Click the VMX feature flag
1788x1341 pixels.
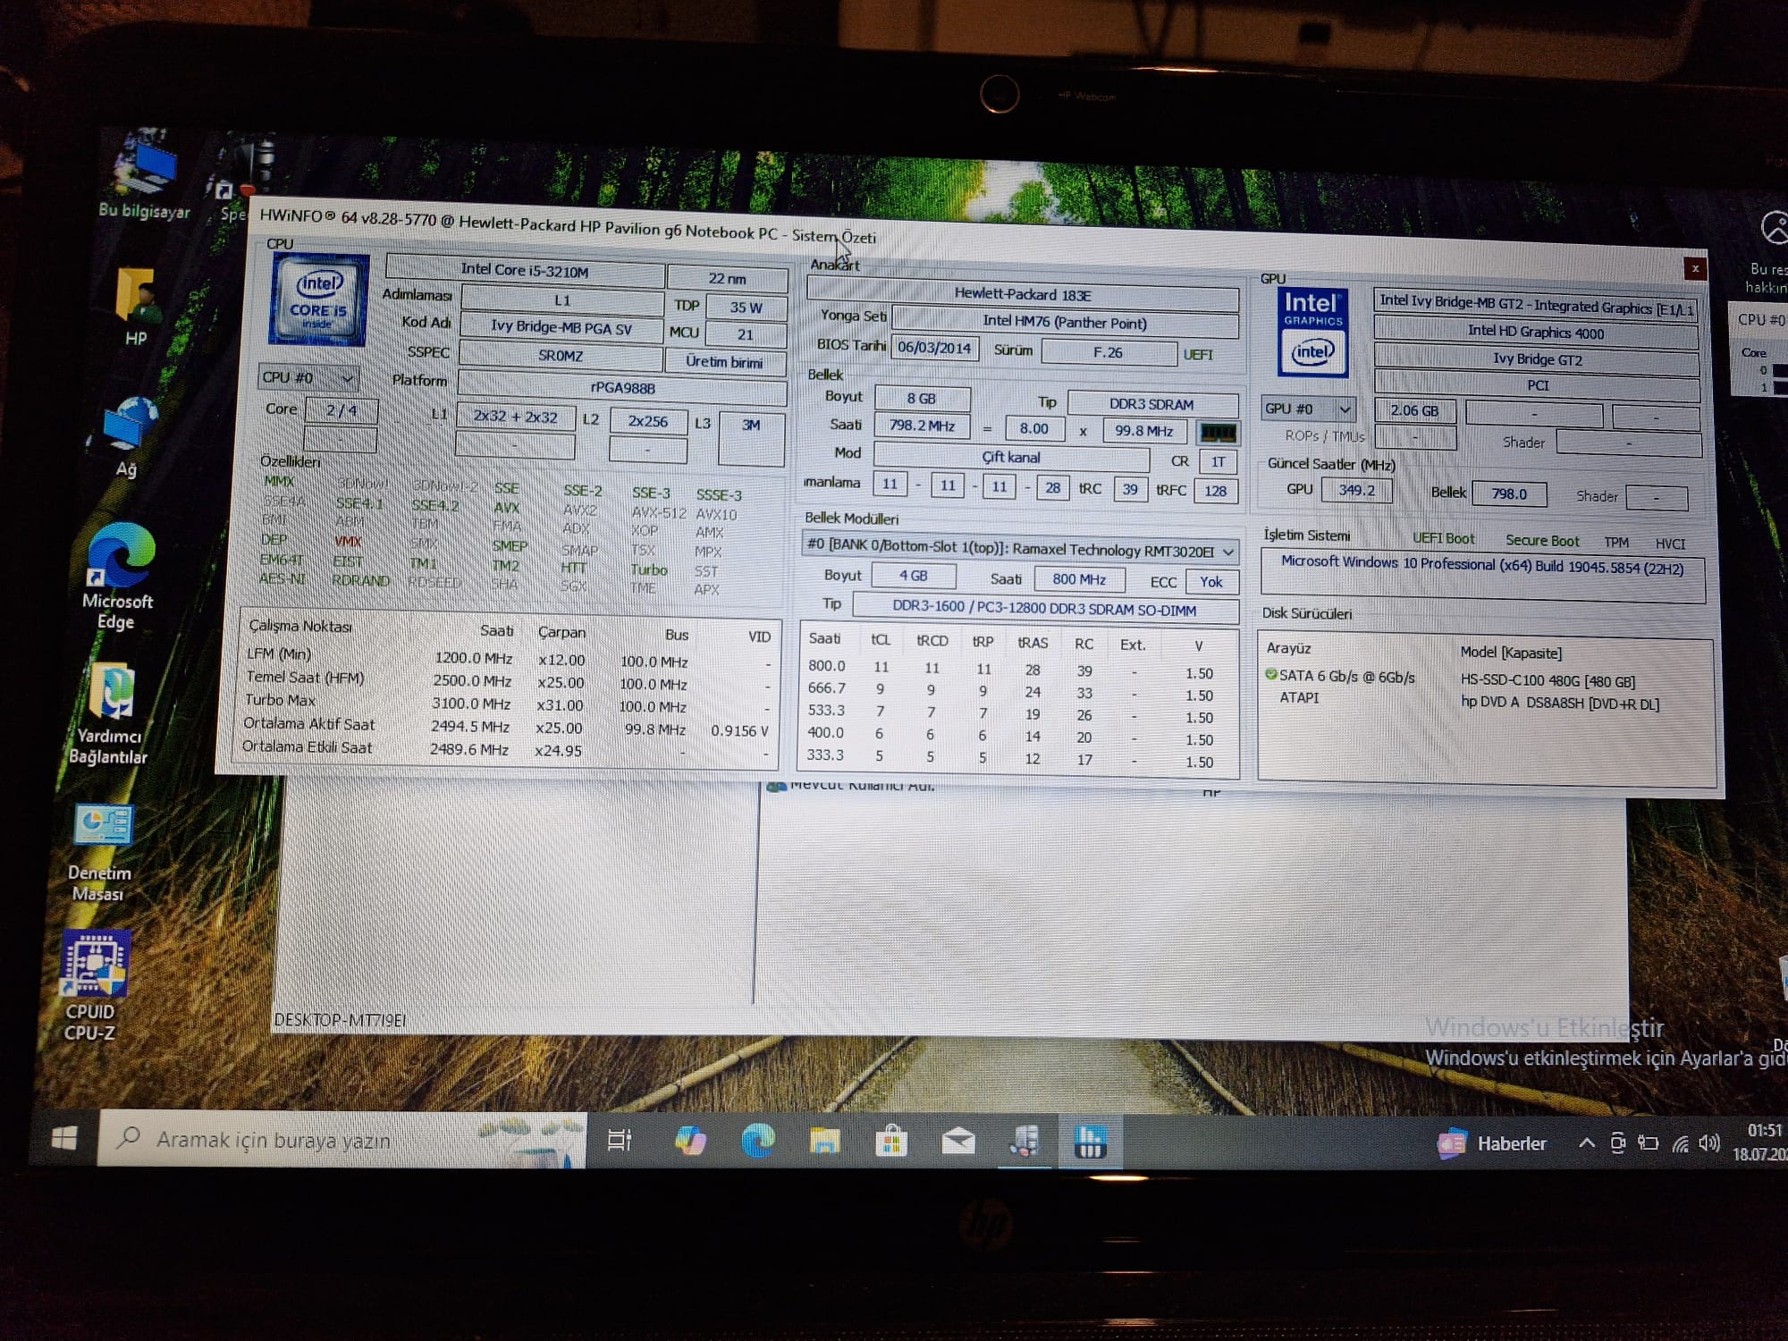[348, 542]
